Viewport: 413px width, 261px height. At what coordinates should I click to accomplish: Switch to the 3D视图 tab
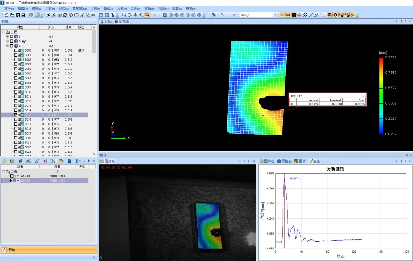(122, 21)
